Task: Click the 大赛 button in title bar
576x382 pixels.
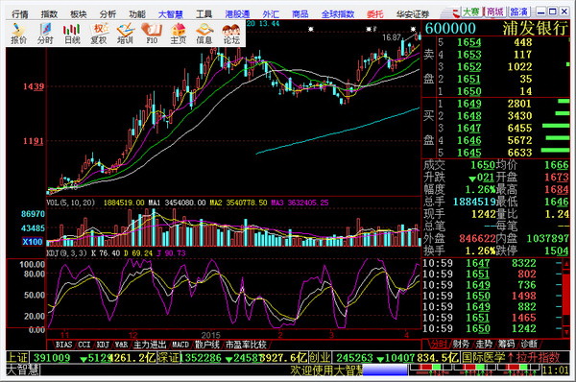Action: (x=470, y=12)
